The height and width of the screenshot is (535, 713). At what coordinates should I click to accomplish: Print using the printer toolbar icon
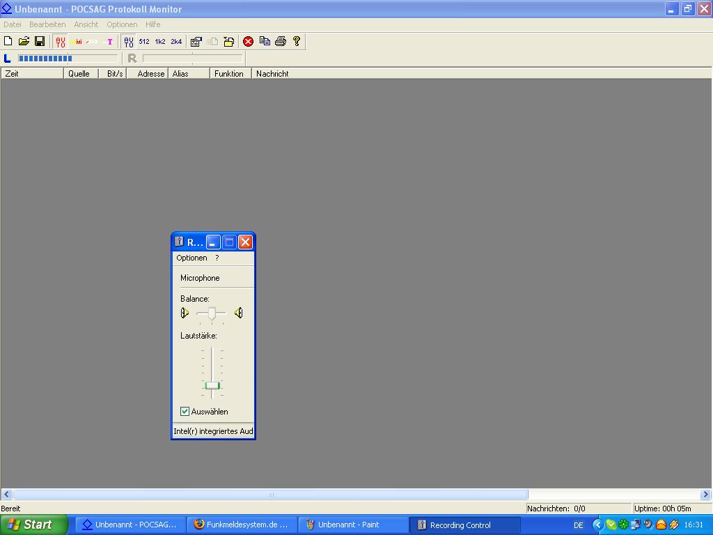[x=281, y=42]
